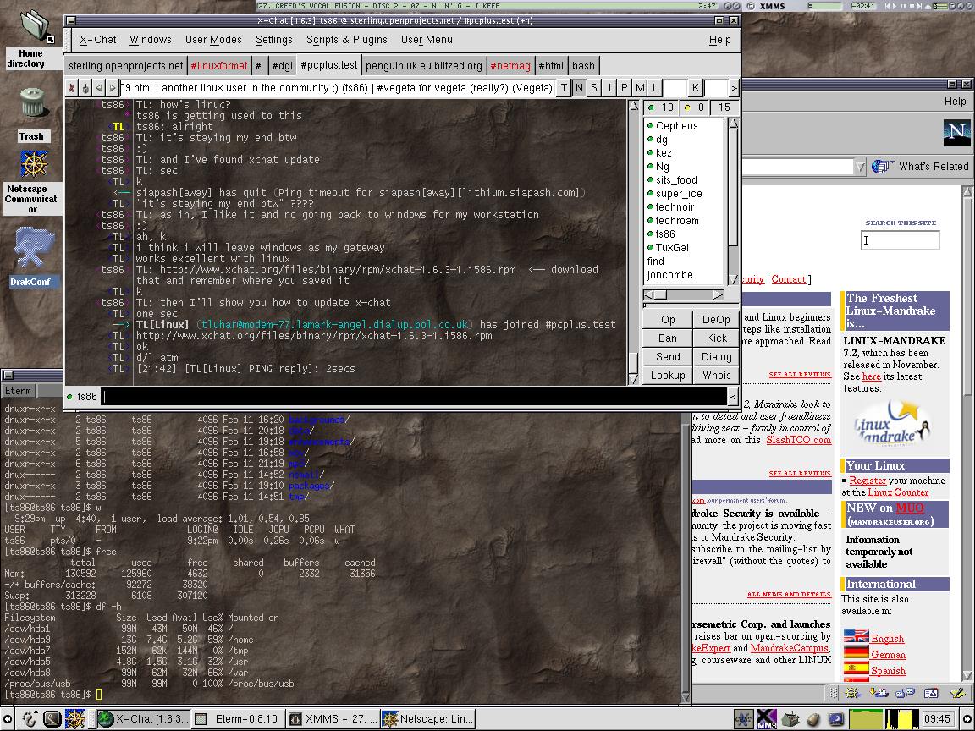
Task: Follow the Linux Counter link
Action: pyautogui.click(x=898, y=492)
